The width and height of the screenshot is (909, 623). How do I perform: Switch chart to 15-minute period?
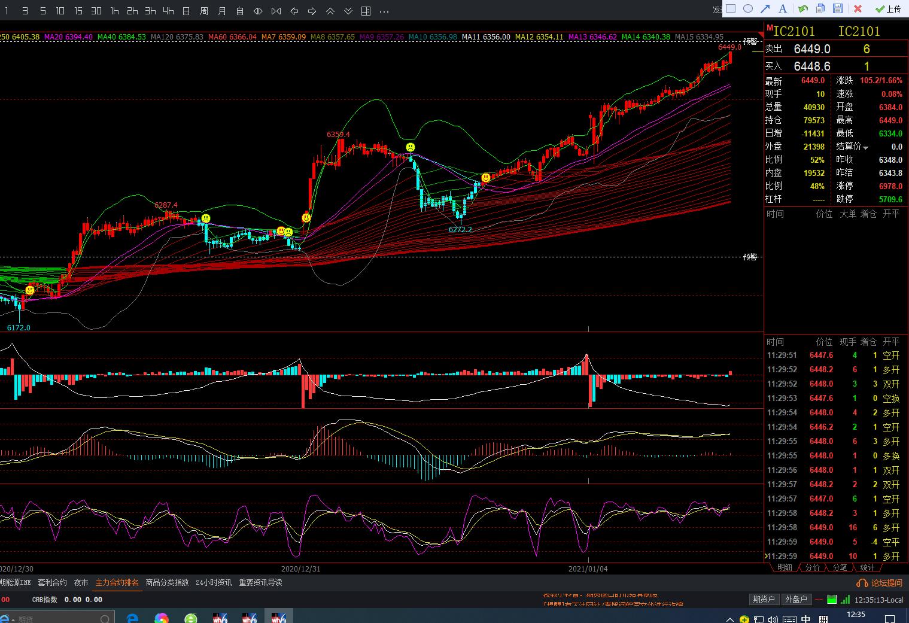pos(78,11)
